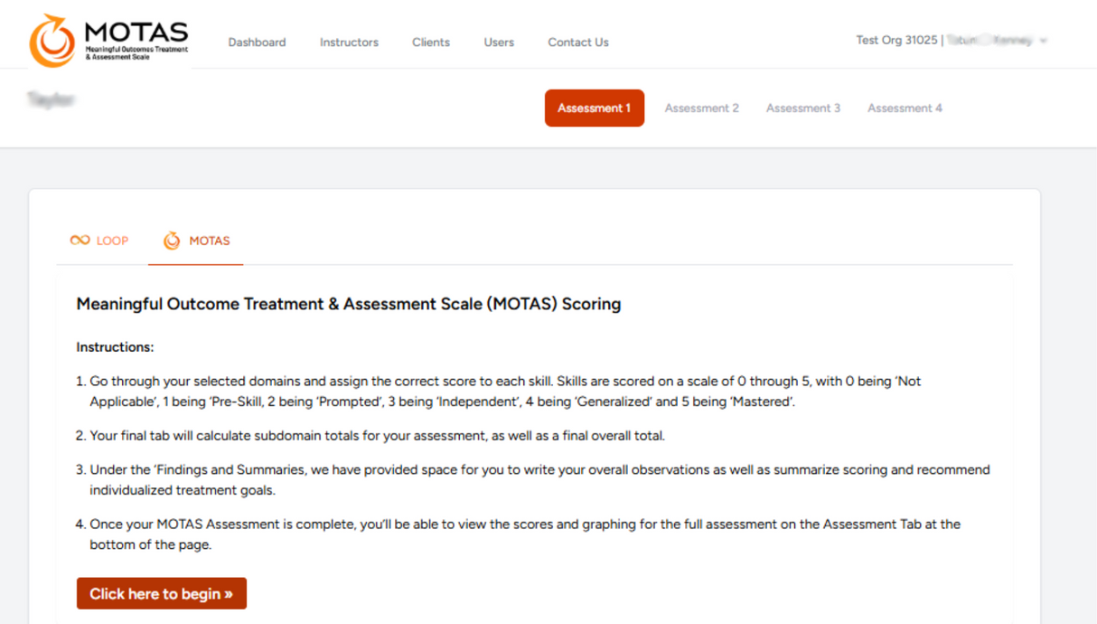Switch to the Assessment 3 tab
Viewport: 1097px width, 624px height.
(803, 109)
